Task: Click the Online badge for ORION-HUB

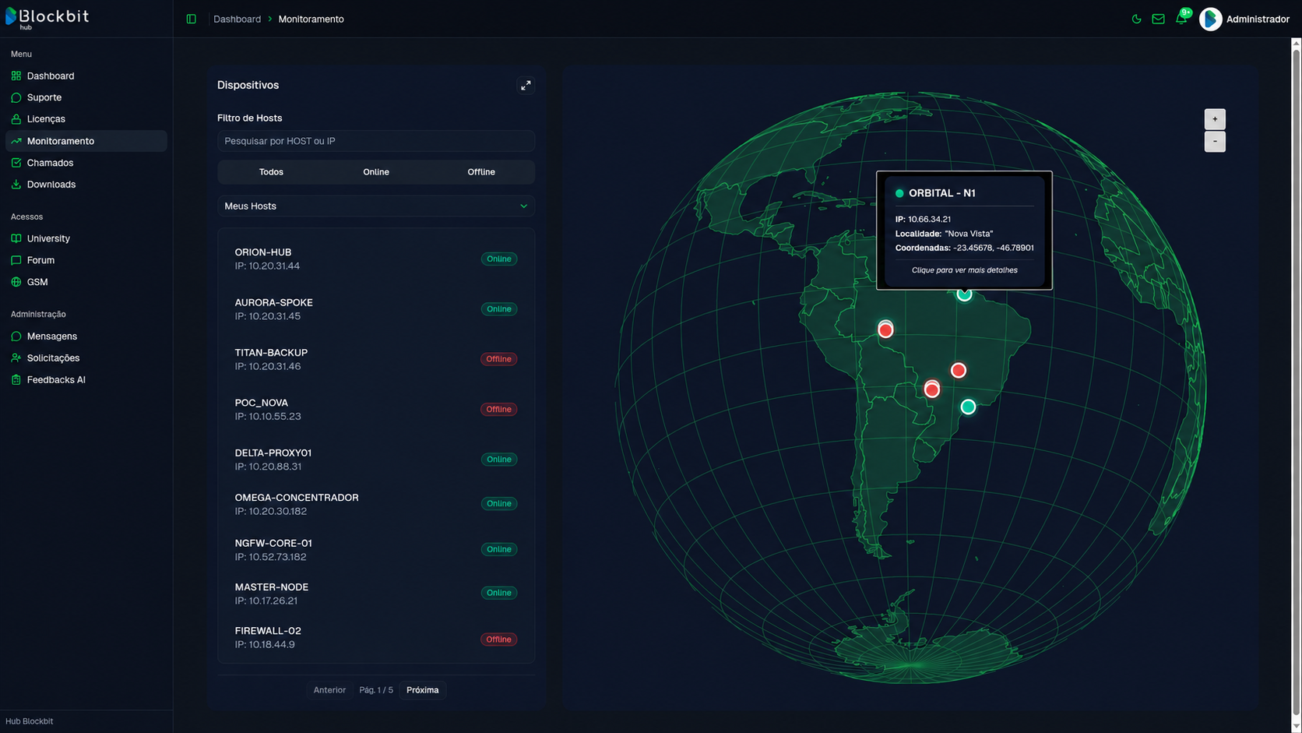Action: 498,259
